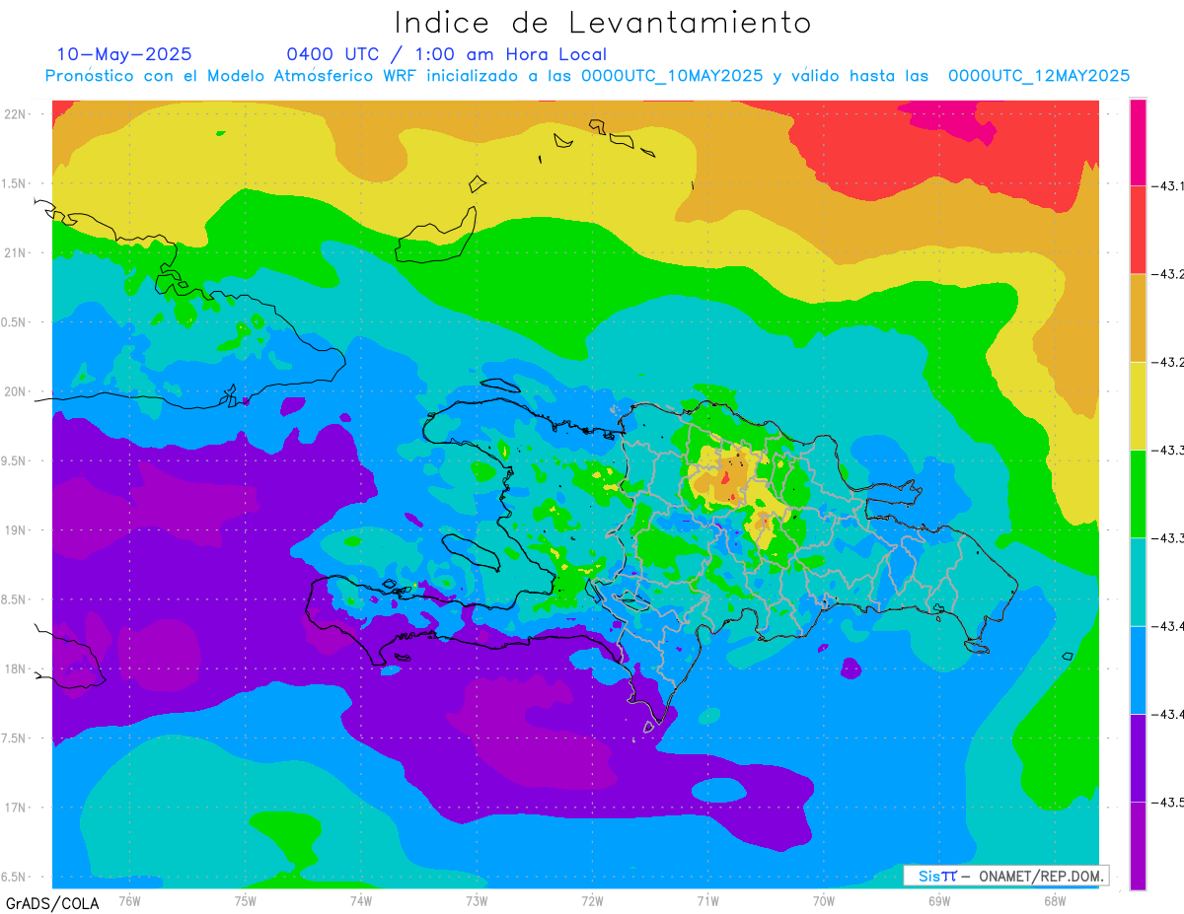Select the "76W" longitude label

(129, 899)
